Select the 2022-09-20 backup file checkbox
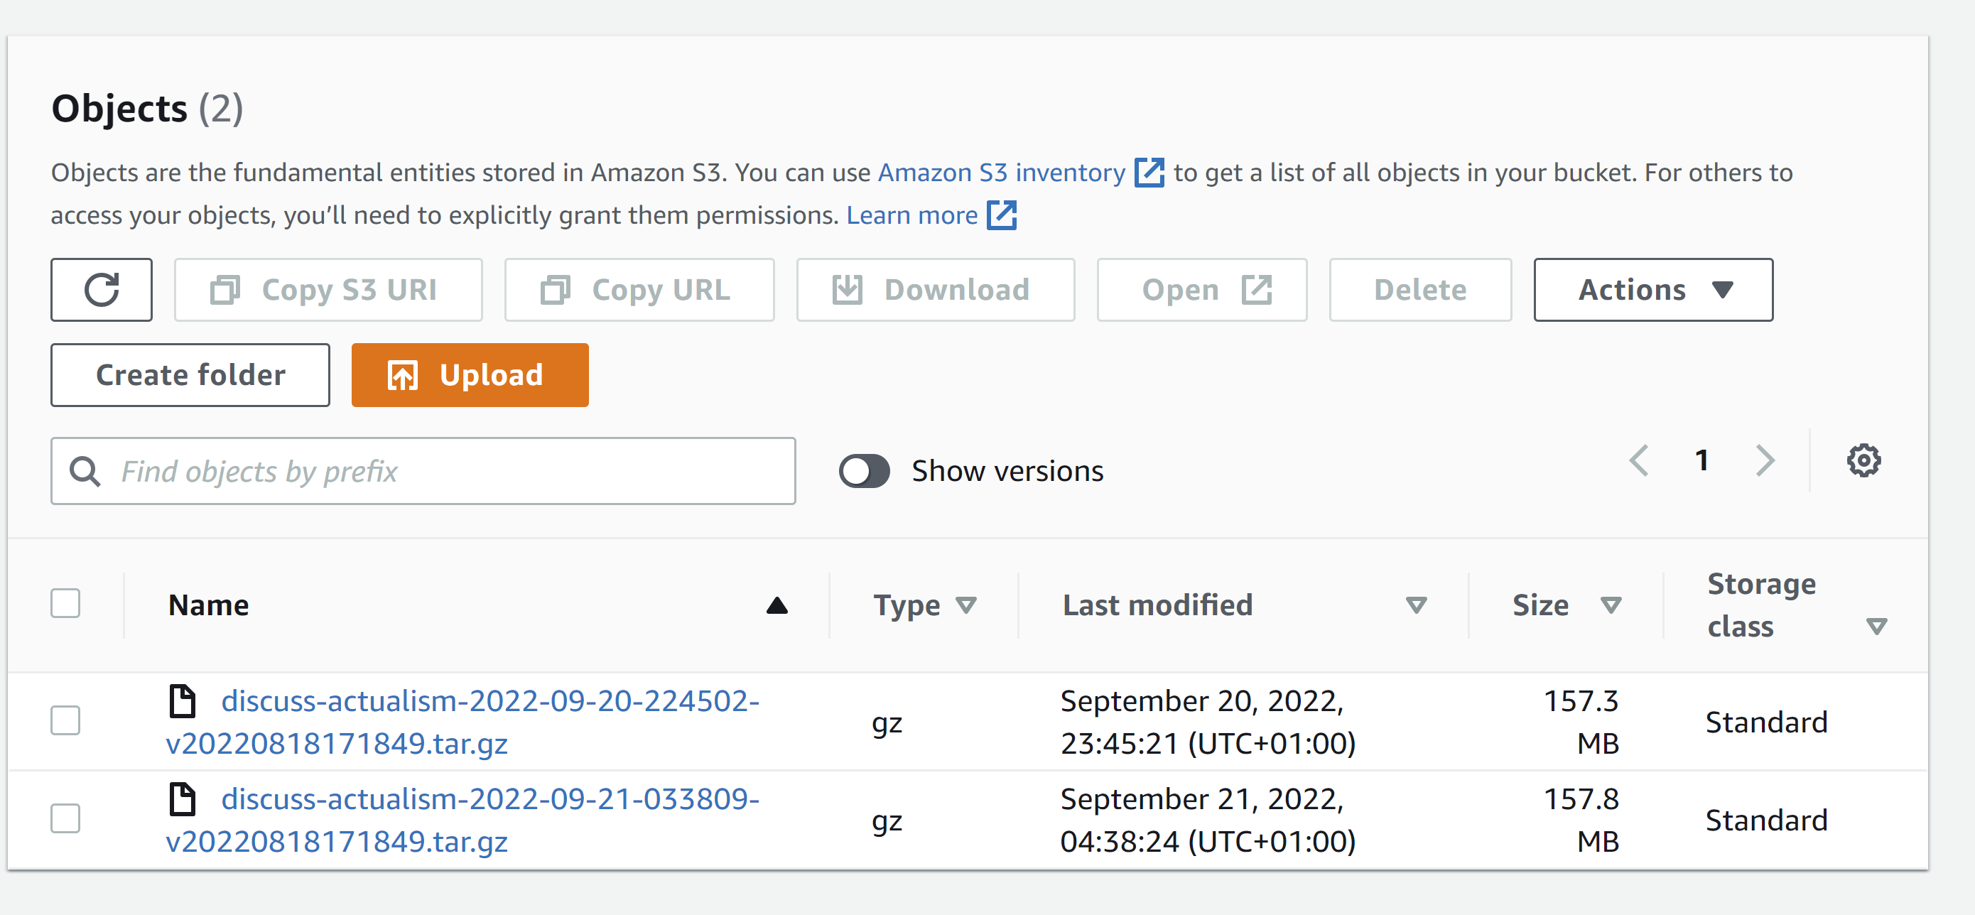Viewport: 1975px width, 915px height. point(65,721)
